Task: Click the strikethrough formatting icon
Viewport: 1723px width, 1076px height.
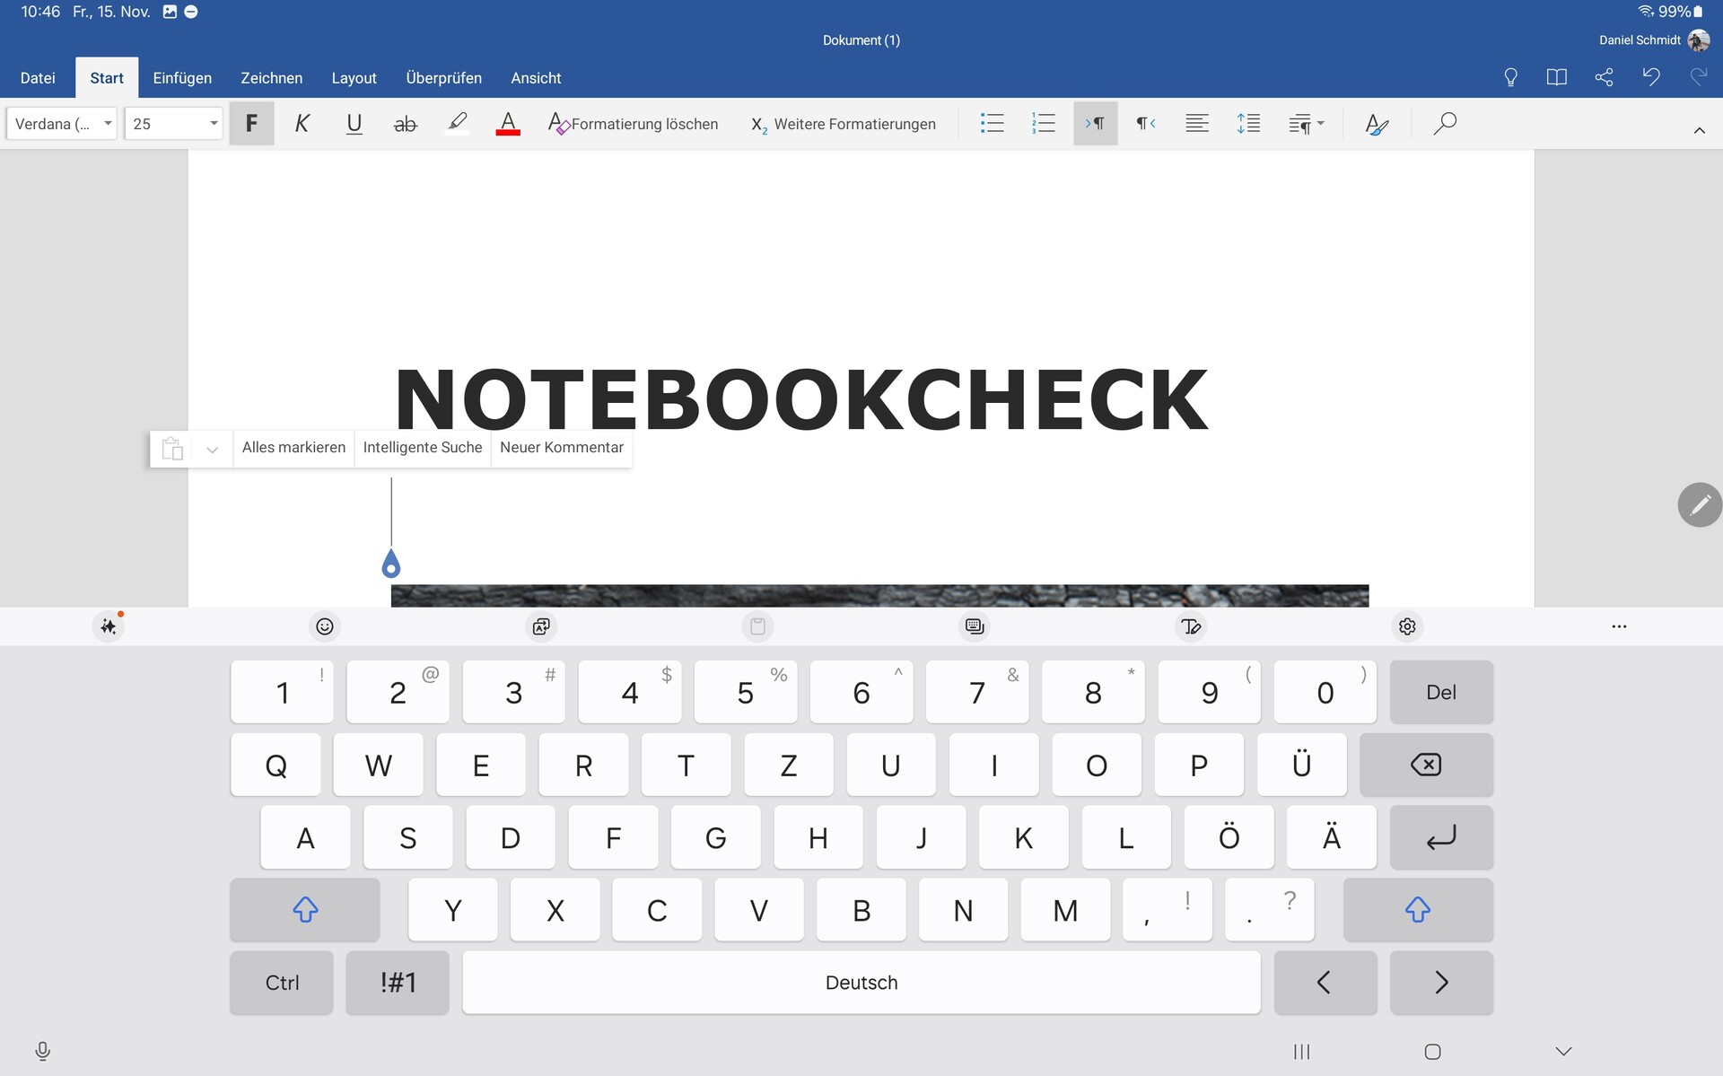Action: [406, 124]
